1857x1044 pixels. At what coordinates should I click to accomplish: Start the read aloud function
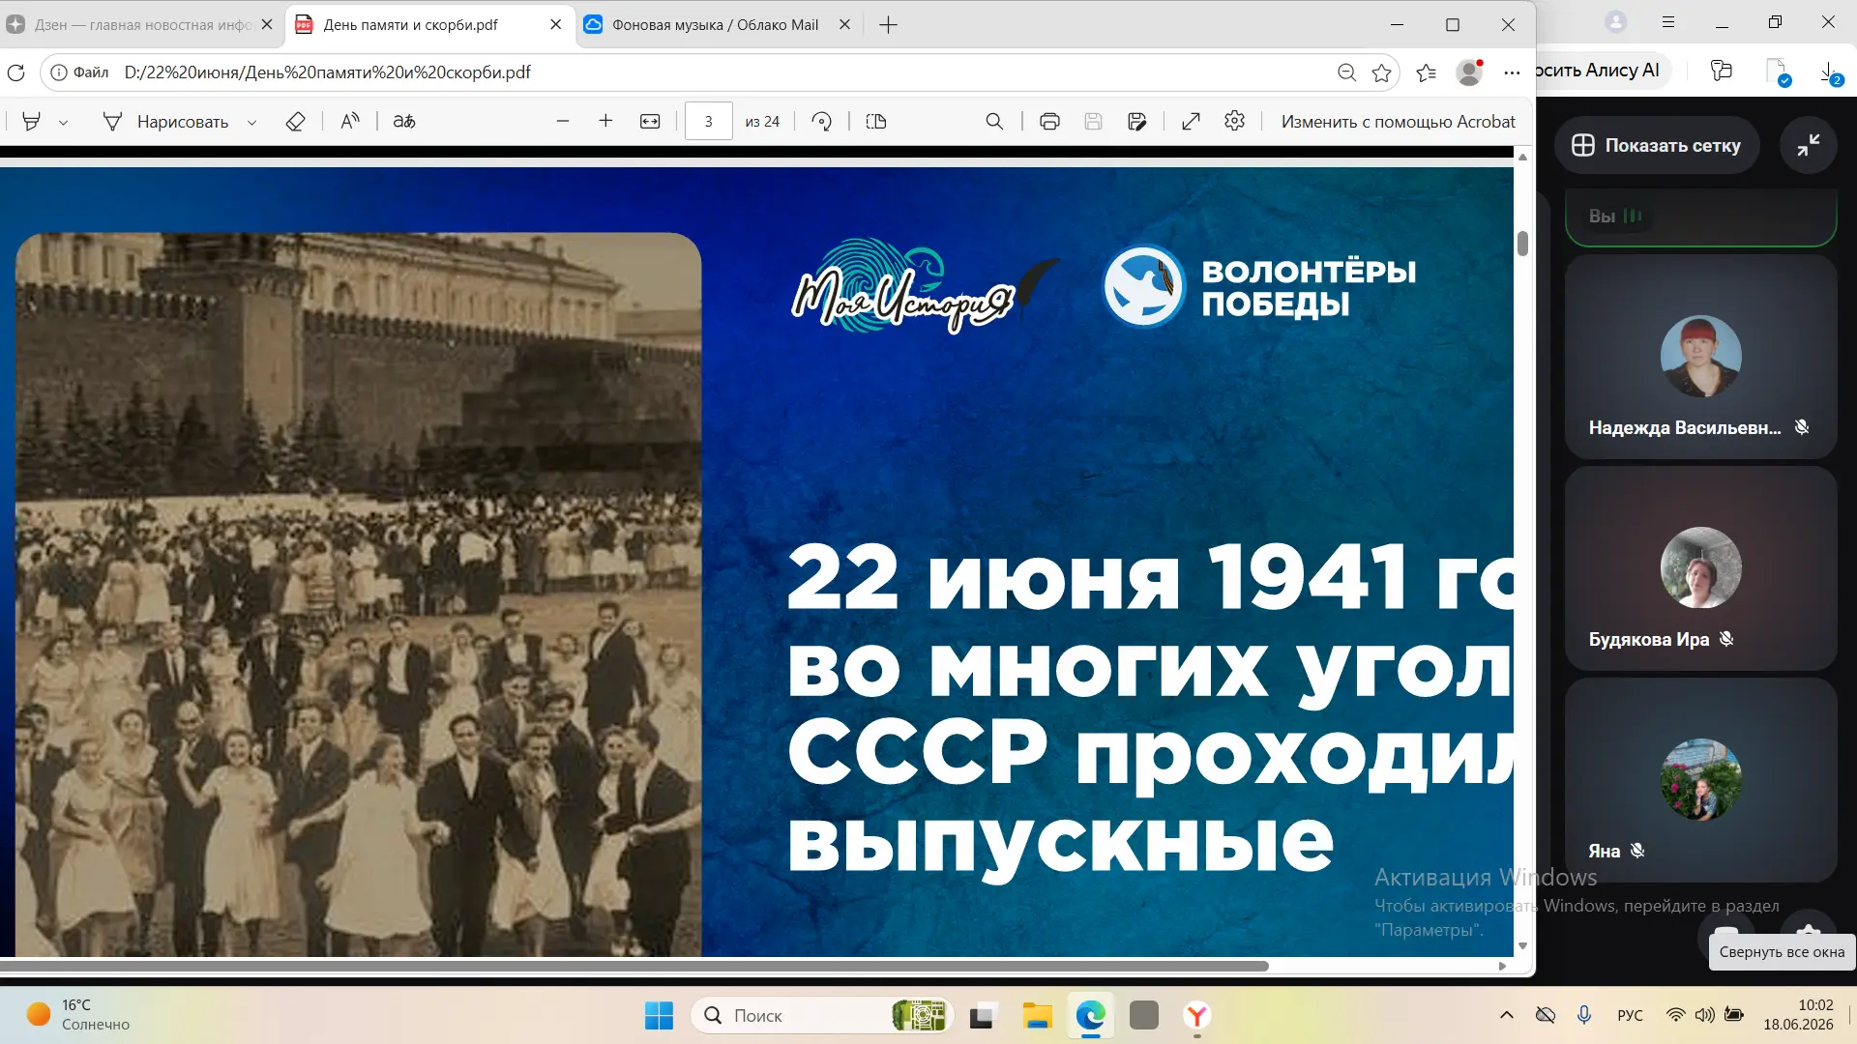click(350, 122)
